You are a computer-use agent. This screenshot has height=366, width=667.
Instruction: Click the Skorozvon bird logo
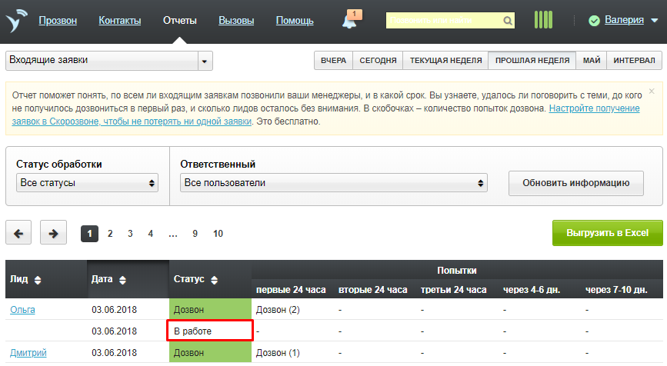[x=16, y=20]
